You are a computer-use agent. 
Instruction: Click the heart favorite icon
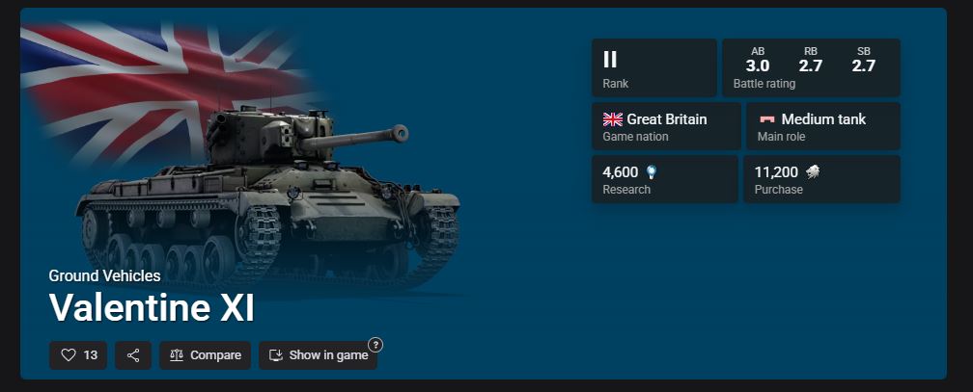point(69,354)
